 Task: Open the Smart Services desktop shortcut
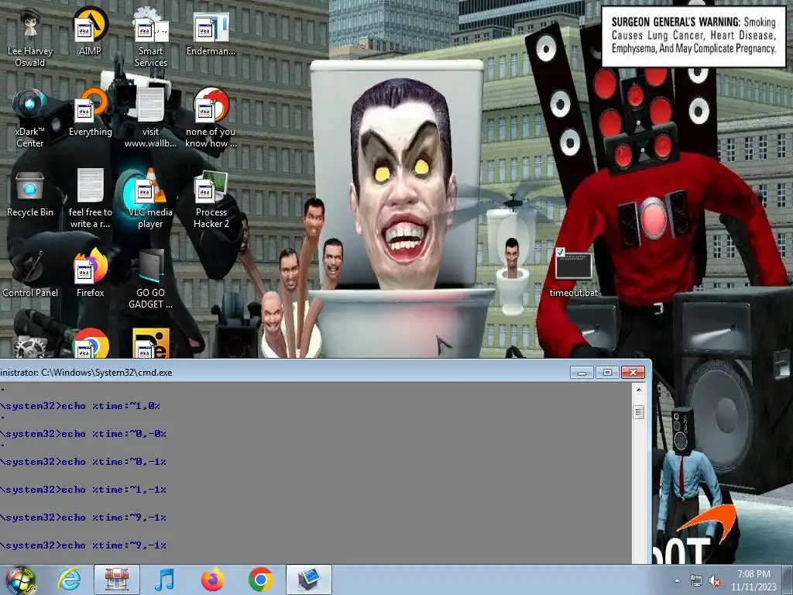click(x=151, y=38)
